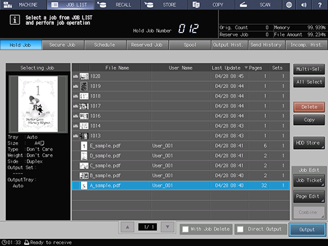Screen dimensions: 328x246
Task: Click the info icon beside the message
Action: [x=15, y=20]
